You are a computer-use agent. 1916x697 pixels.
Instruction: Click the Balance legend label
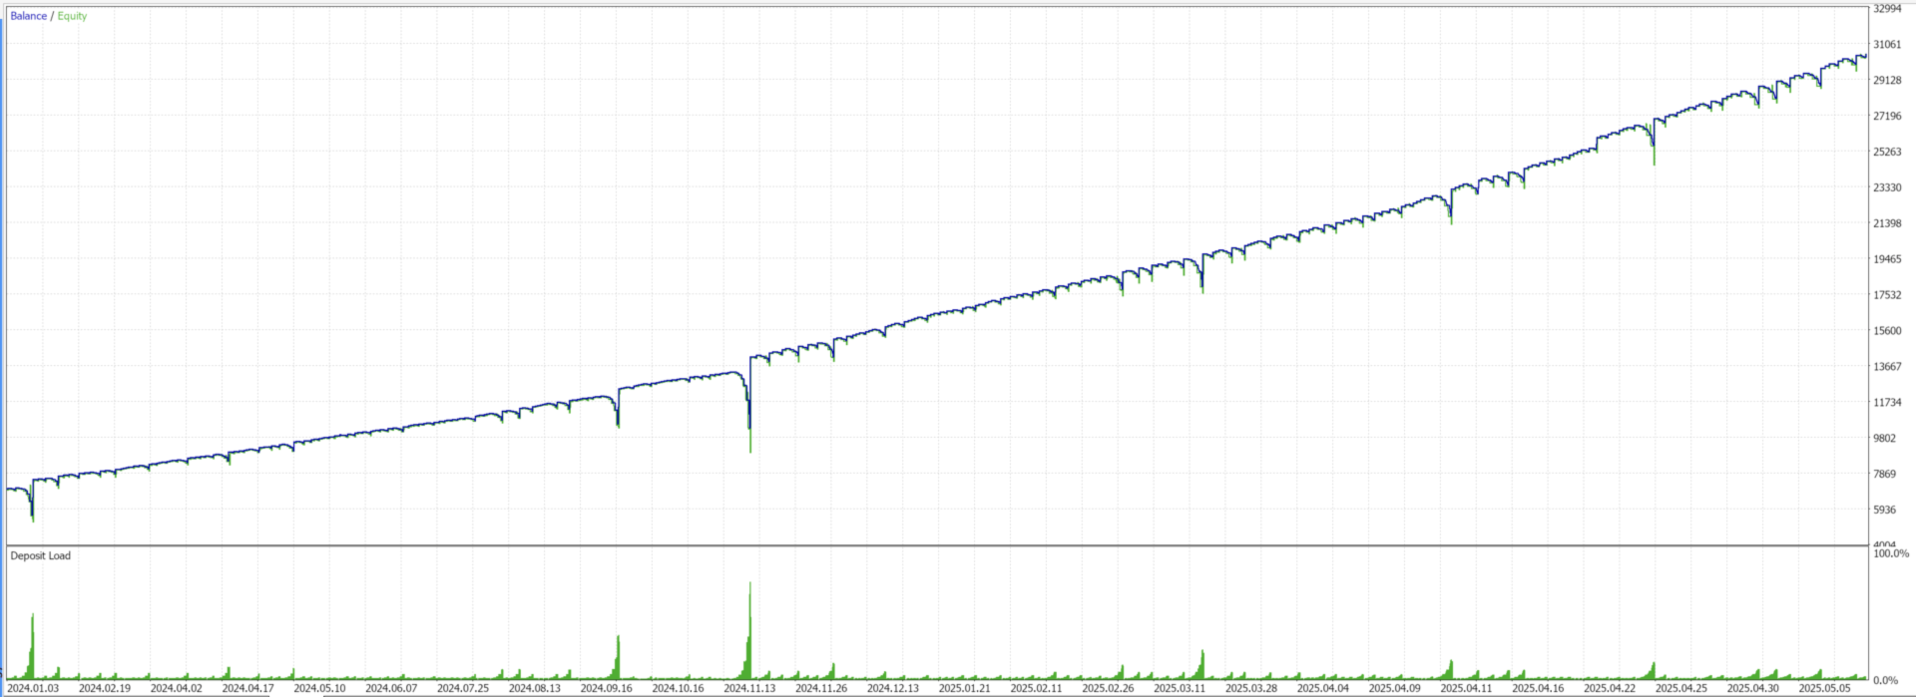28,16
